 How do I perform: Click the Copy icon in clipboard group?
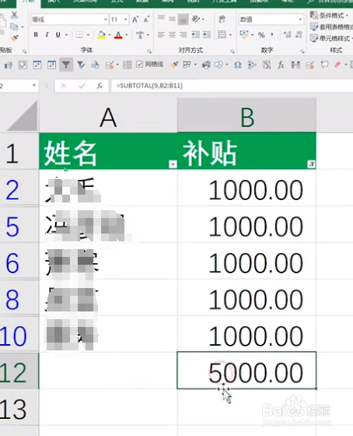[x=14, y=26]
